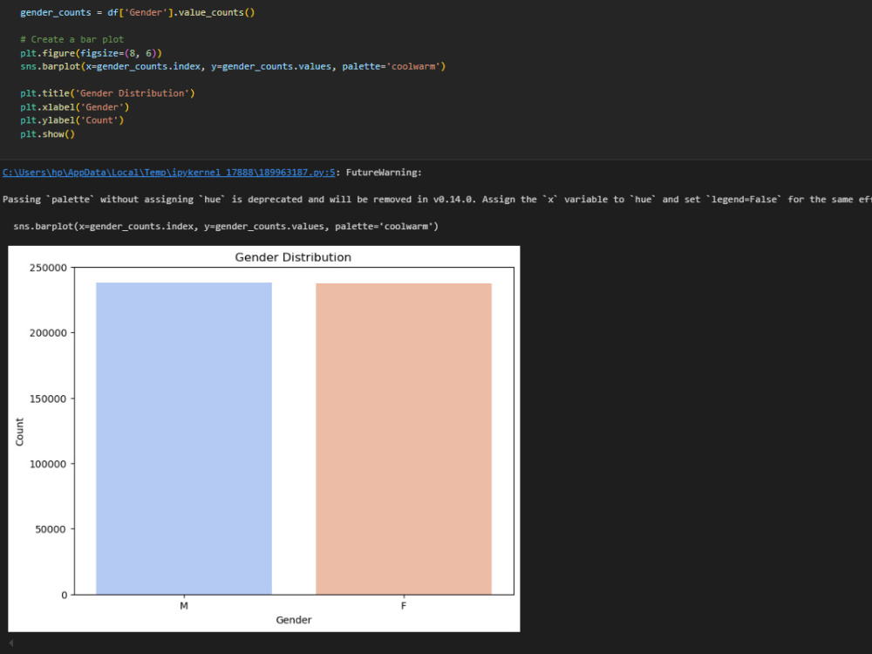Click the 'M' x-axis tick label

[184, 606]
